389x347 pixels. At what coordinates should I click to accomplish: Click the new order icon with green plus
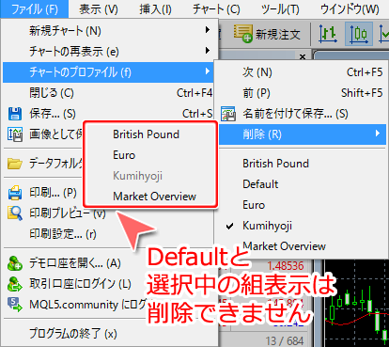tap(242, 34)
